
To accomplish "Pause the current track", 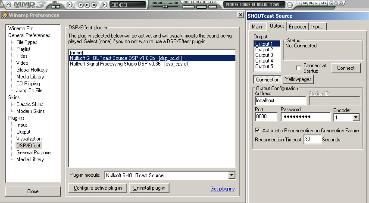I will tap(87, 5).
